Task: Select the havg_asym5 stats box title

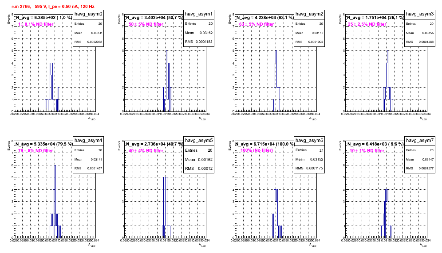Action: click(x=199, y=140)
